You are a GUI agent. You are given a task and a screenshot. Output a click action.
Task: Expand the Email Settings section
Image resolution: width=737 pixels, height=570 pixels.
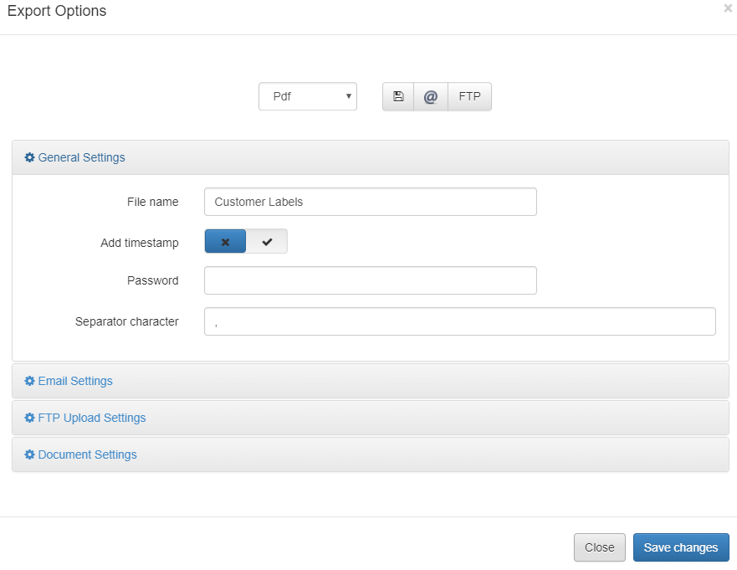(75, 381)
